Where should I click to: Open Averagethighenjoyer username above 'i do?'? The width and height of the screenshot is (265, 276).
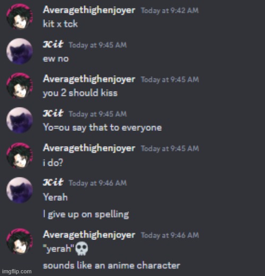pyautogui.click(x=89, y=148)
